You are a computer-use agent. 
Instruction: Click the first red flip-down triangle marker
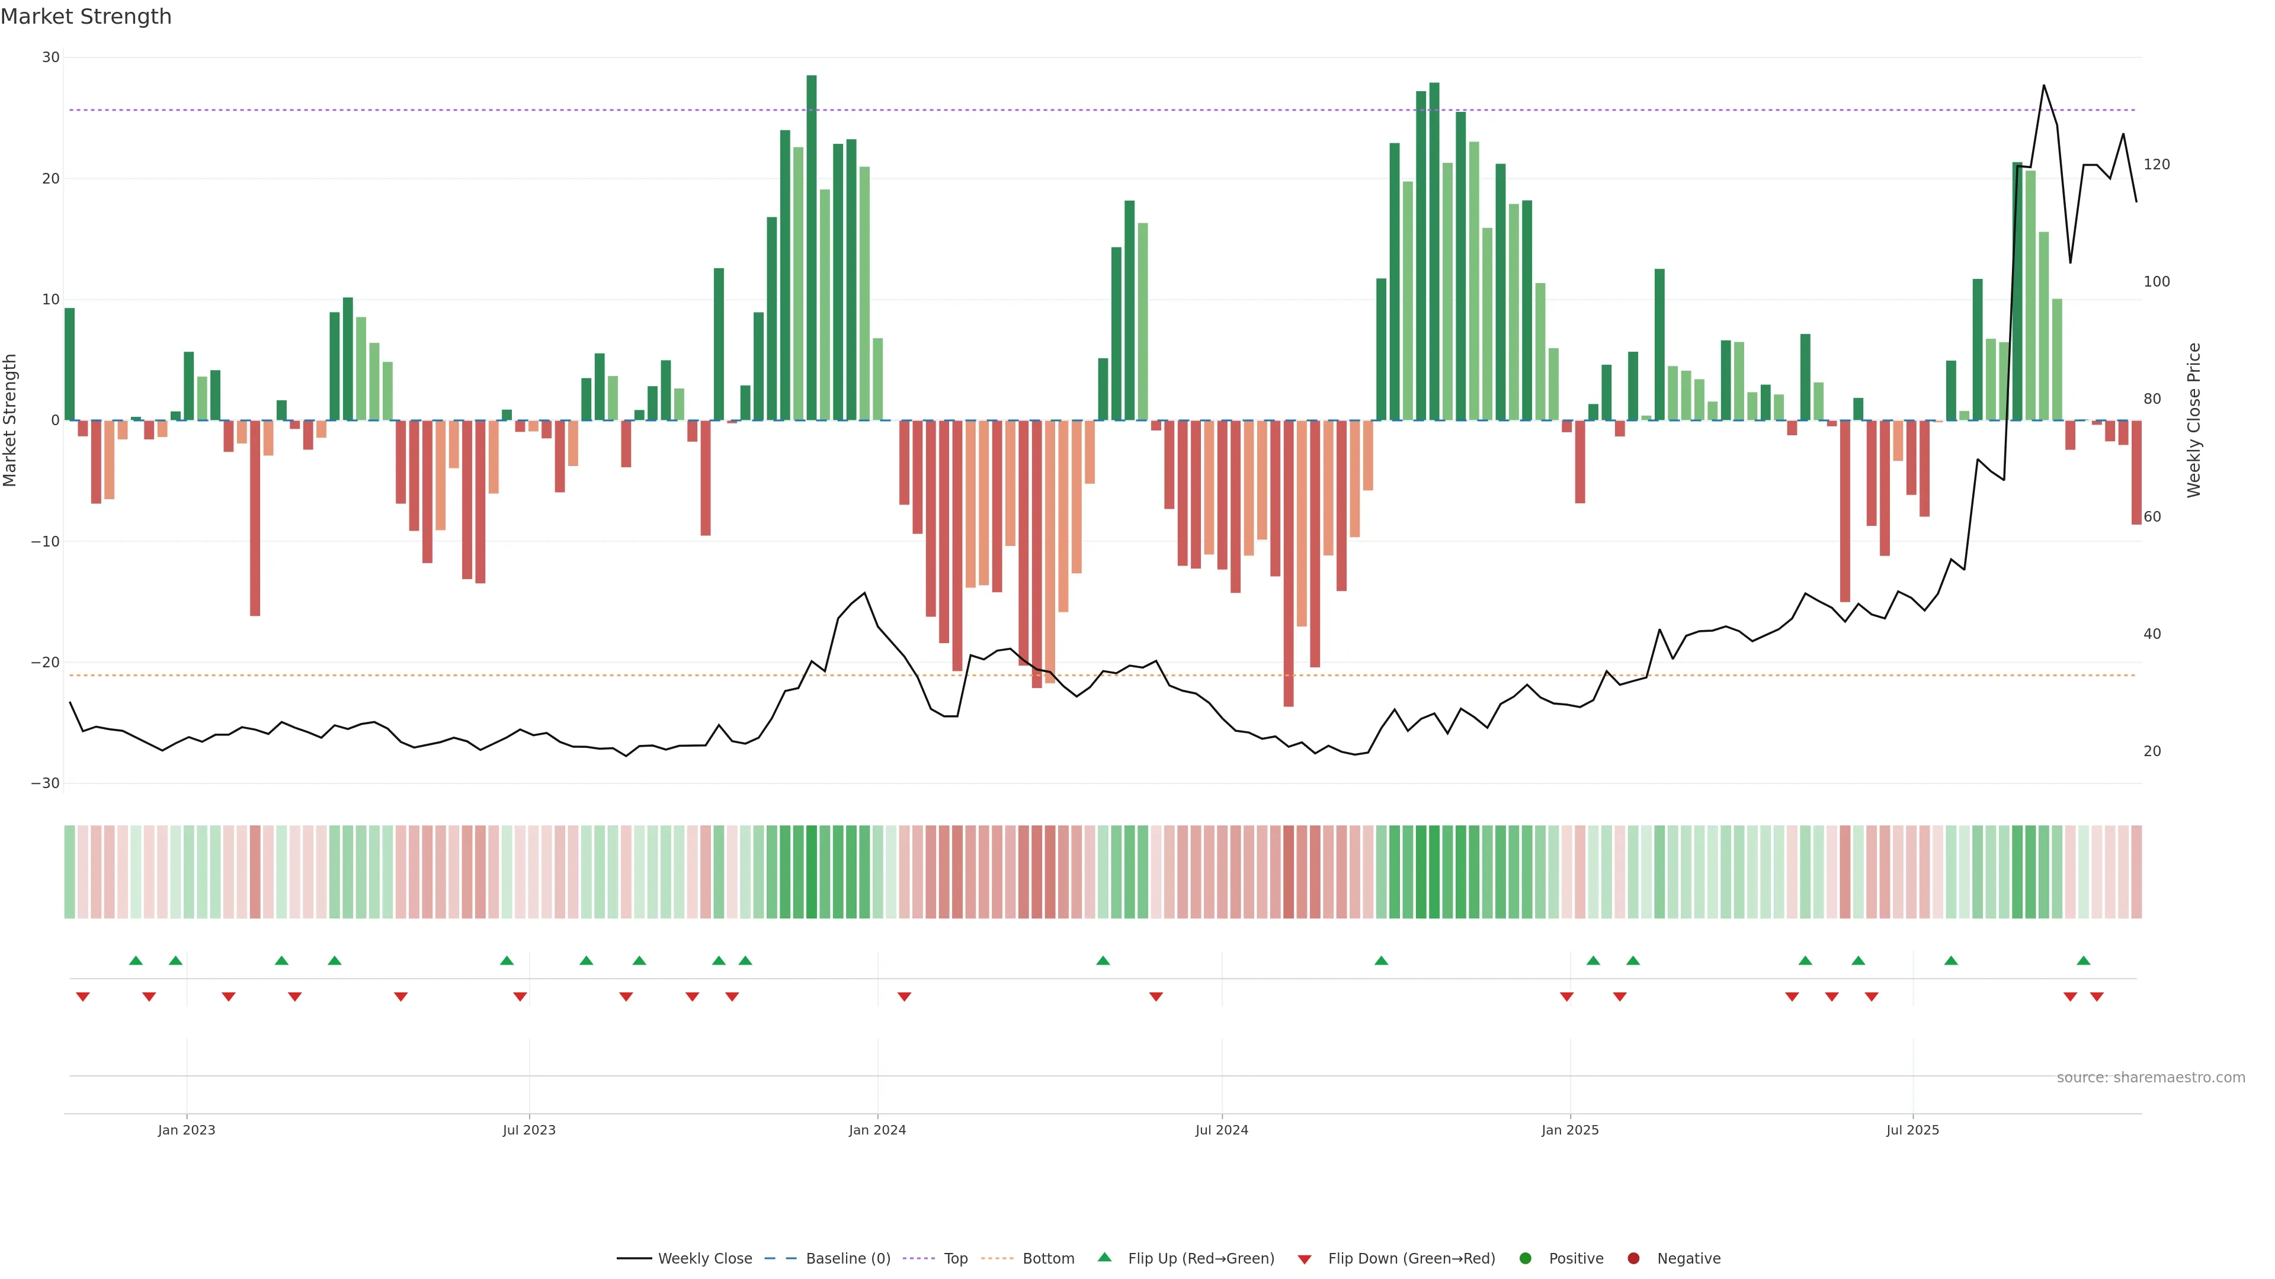[83, 997]
